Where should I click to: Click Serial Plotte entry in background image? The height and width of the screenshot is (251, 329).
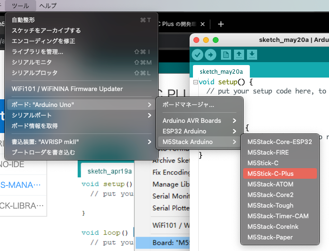pos(171,208)
